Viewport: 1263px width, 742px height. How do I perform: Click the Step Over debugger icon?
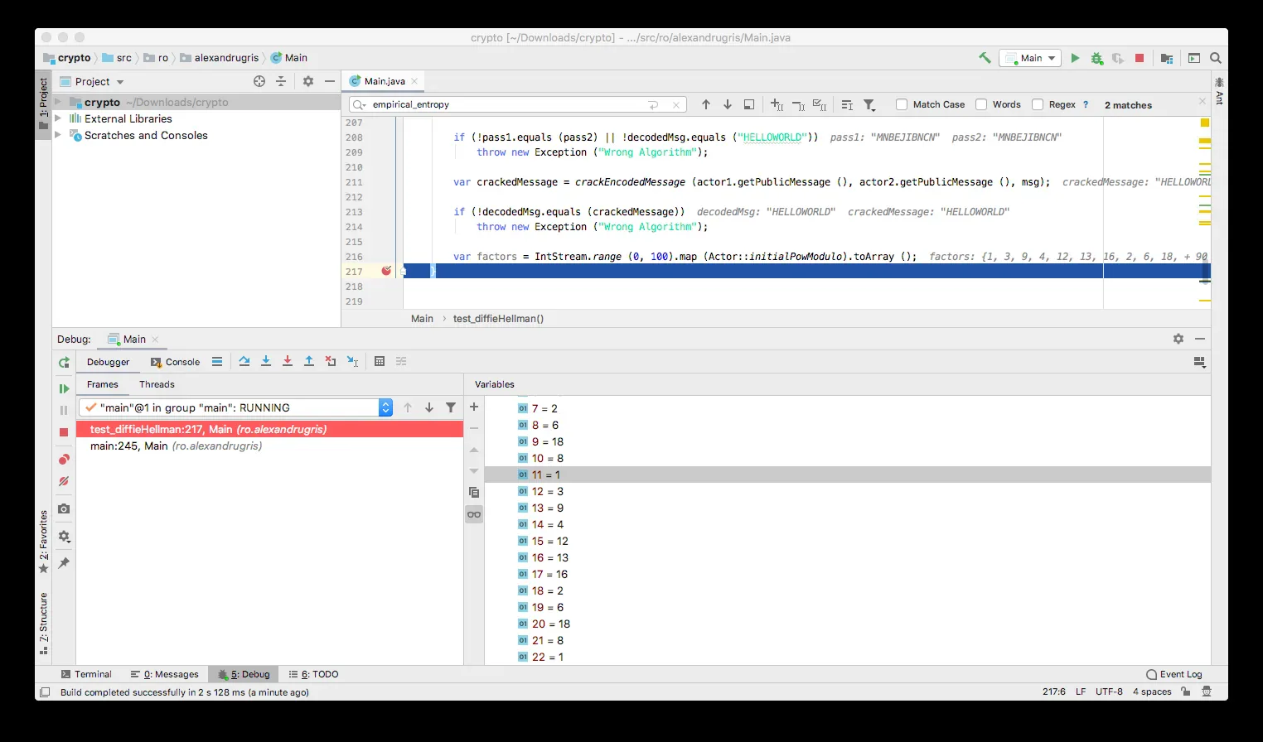(x=244, y=361)
